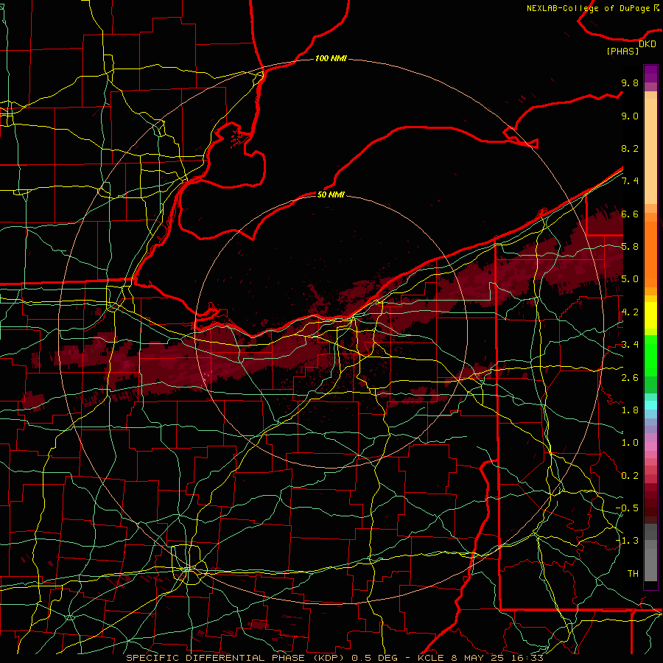Click the 6.6 scale value

(x=630, y=214)
